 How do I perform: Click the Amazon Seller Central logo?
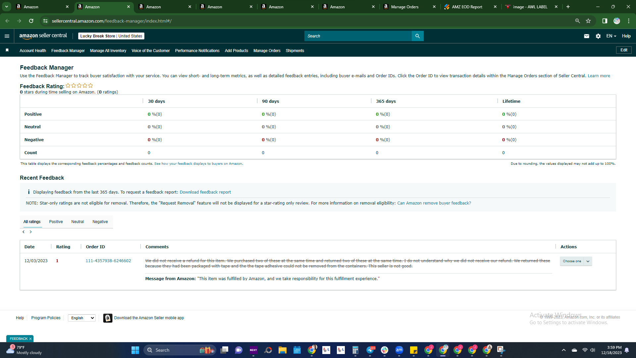tap(43, 36)
